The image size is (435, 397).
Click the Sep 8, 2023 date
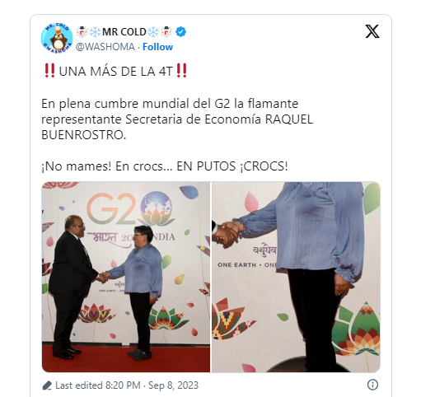(x=173, y=385)
